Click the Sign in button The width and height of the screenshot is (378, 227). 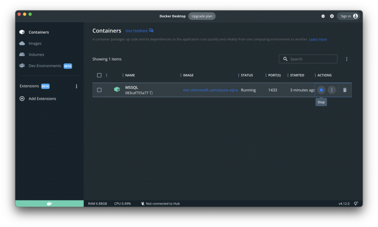pyautogui.click(x=349, y=16)
